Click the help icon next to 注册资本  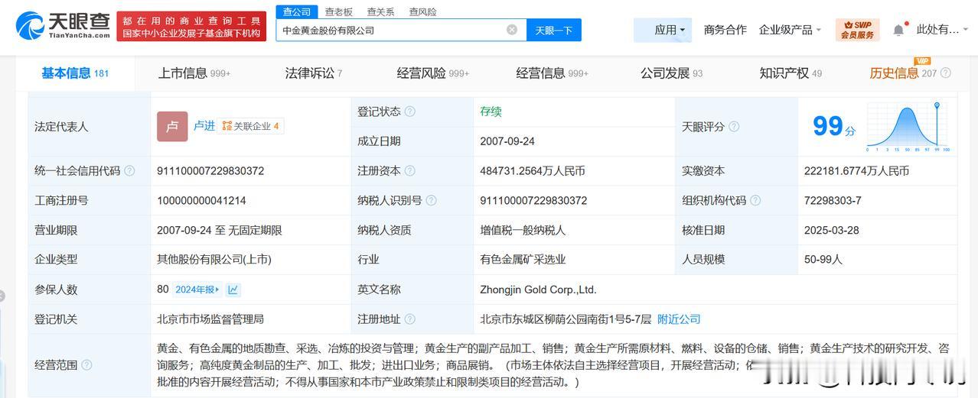(x=410, y=171)
